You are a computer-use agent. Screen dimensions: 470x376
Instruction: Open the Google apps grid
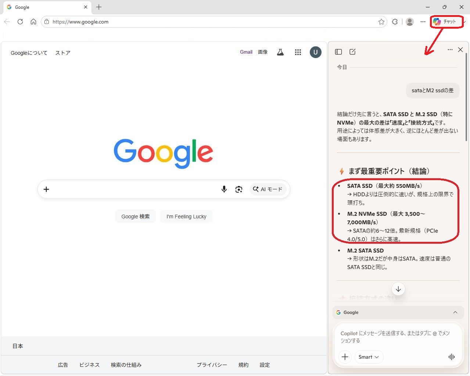point(298,52)
